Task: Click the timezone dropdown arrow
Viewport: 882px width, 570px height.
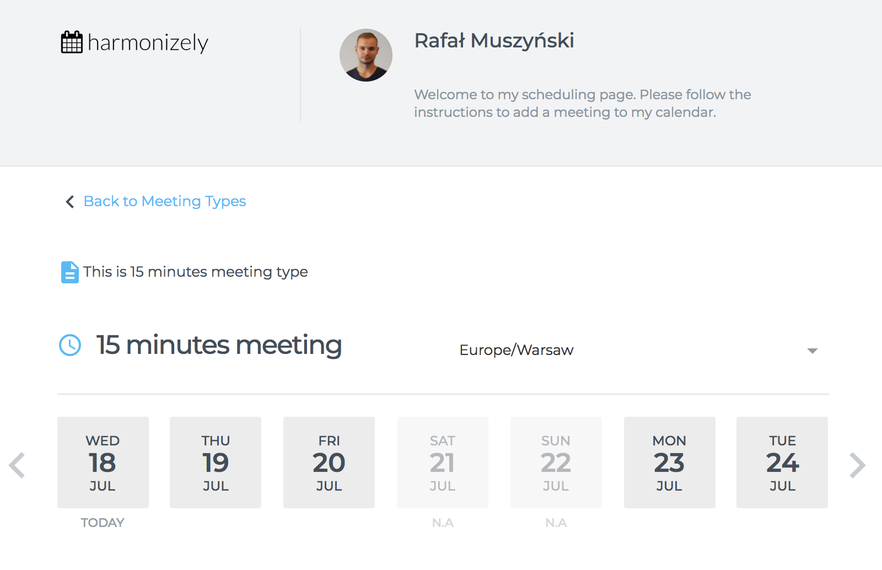Action: point(812,351)
